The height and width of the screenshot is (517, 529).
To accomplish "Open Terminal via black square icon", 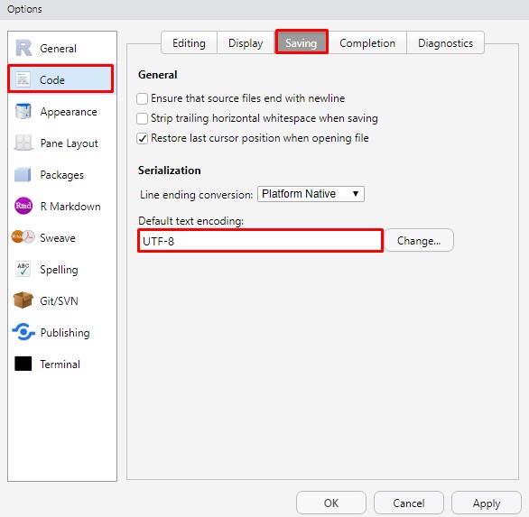I will coord(23,364).
